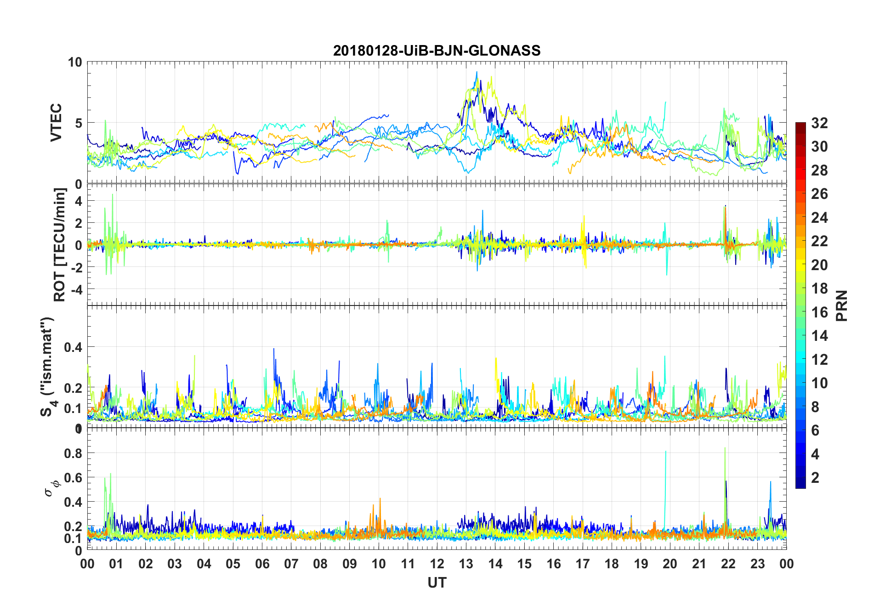Click x-axis hour tick 23
The height and width of the screenshot is (611, 874).
point(757,564)
